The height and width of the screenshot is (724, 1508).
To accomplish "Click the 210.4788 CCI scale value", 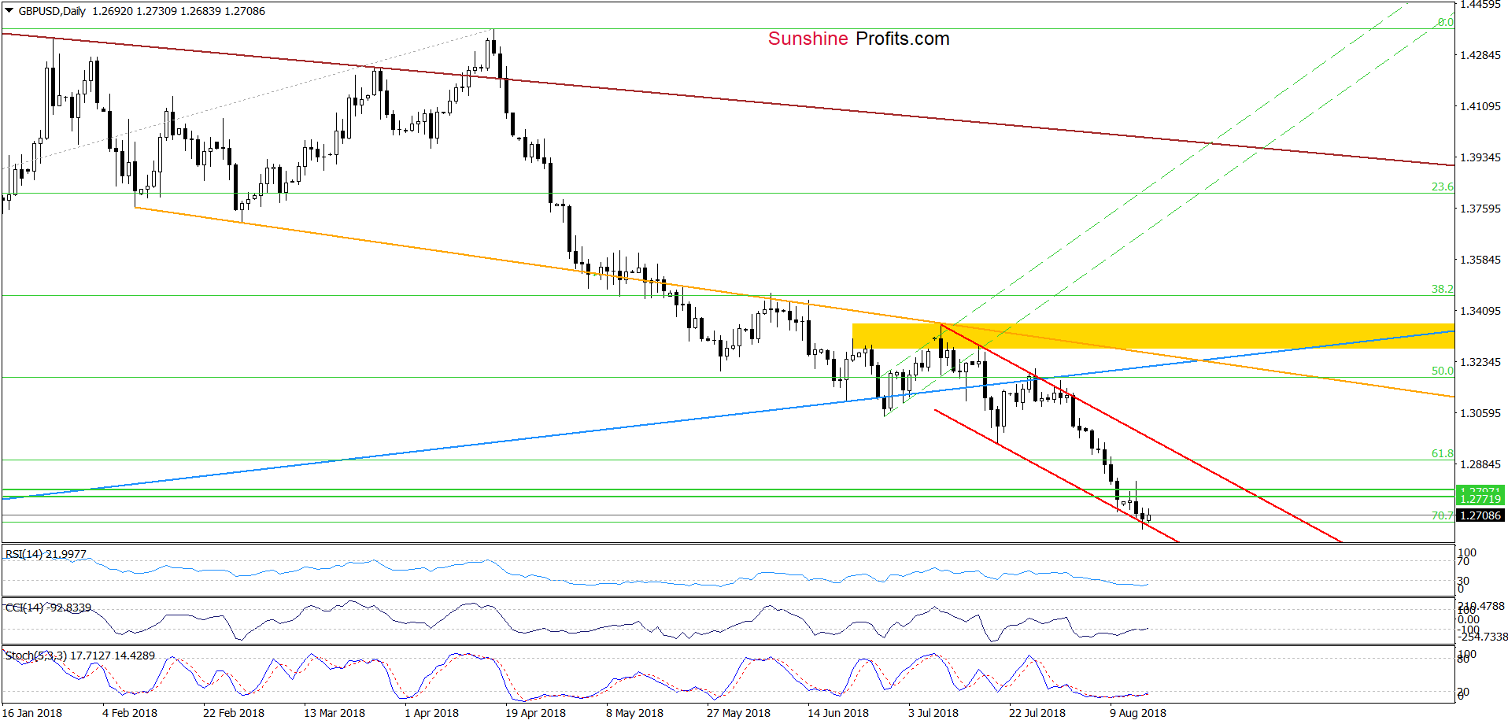I will 1481,606.
